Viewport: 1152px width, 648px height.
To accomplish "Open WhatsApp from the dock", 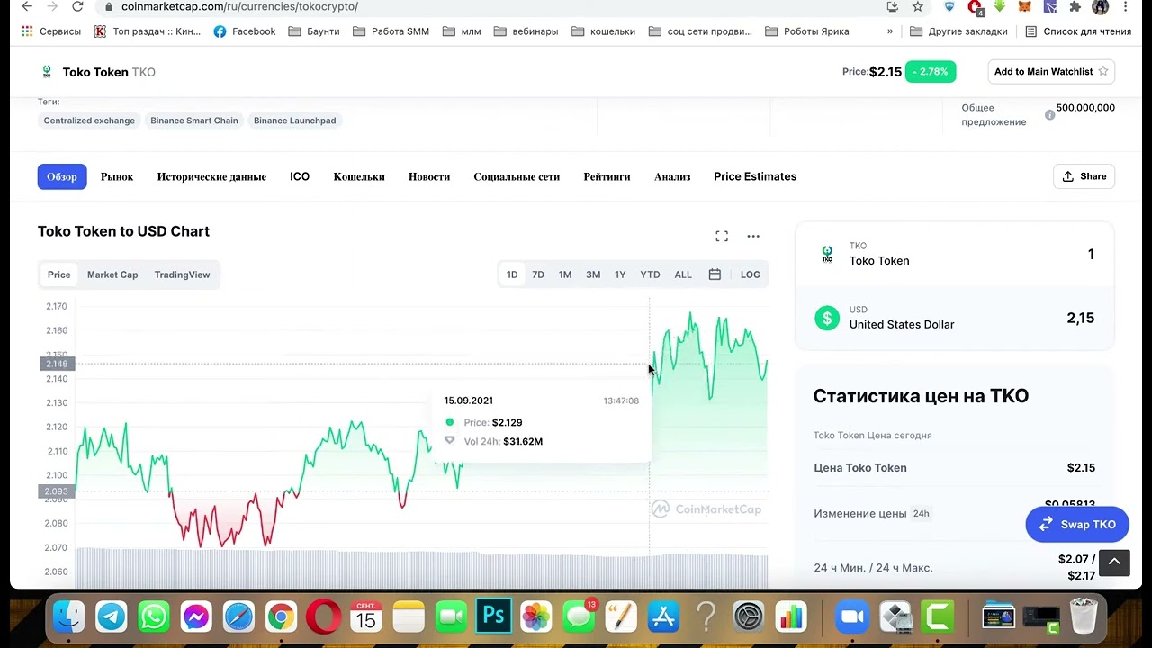I will (154, 617).
